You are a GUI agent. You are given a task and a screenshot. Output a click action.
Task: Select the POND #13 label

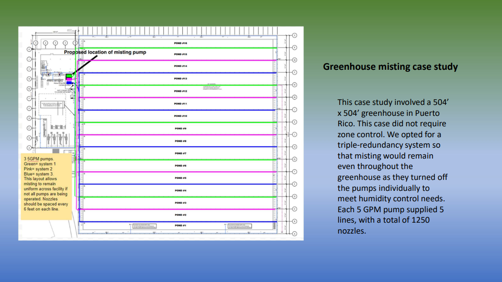[x=181, y=78]
